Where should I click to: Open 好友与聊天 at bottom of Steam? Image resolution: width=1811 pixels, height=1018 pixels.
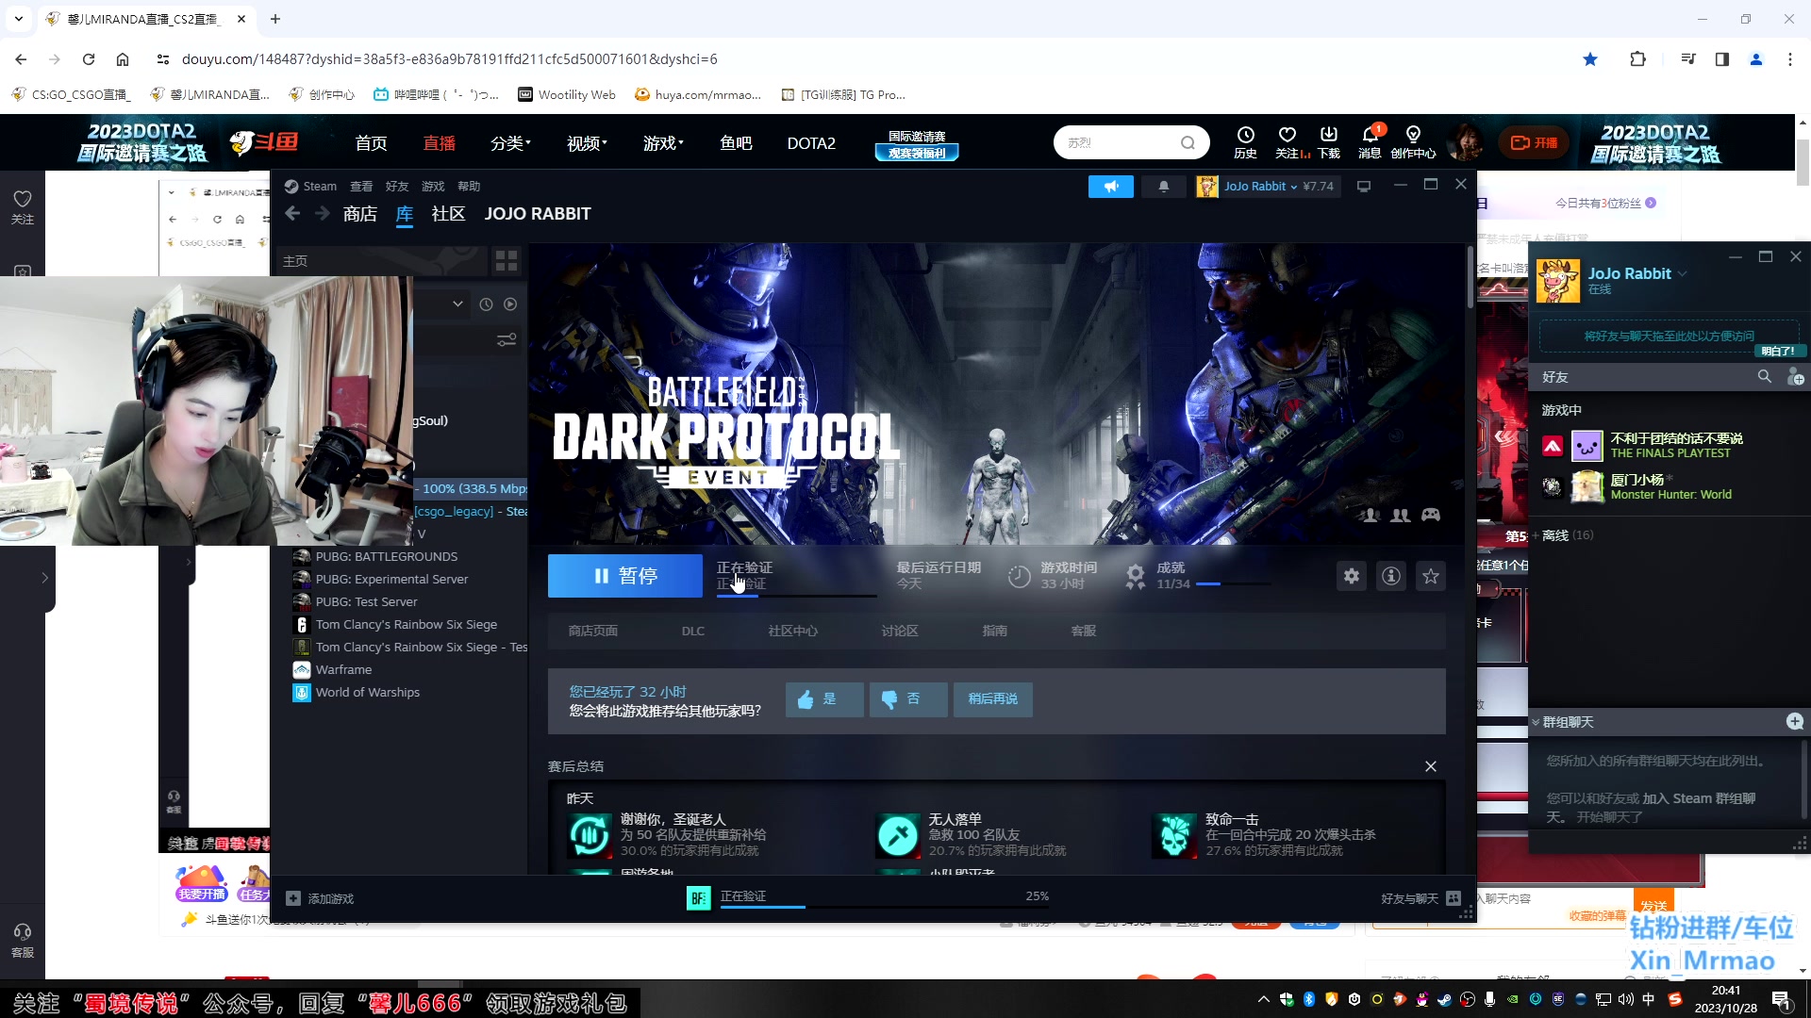click(x=1421, y=899)
